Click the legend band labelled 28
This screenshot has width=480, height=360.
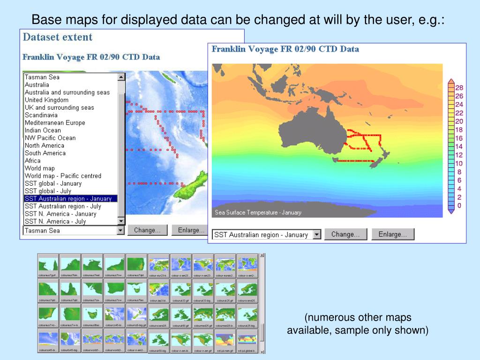[x=451, y=88]
